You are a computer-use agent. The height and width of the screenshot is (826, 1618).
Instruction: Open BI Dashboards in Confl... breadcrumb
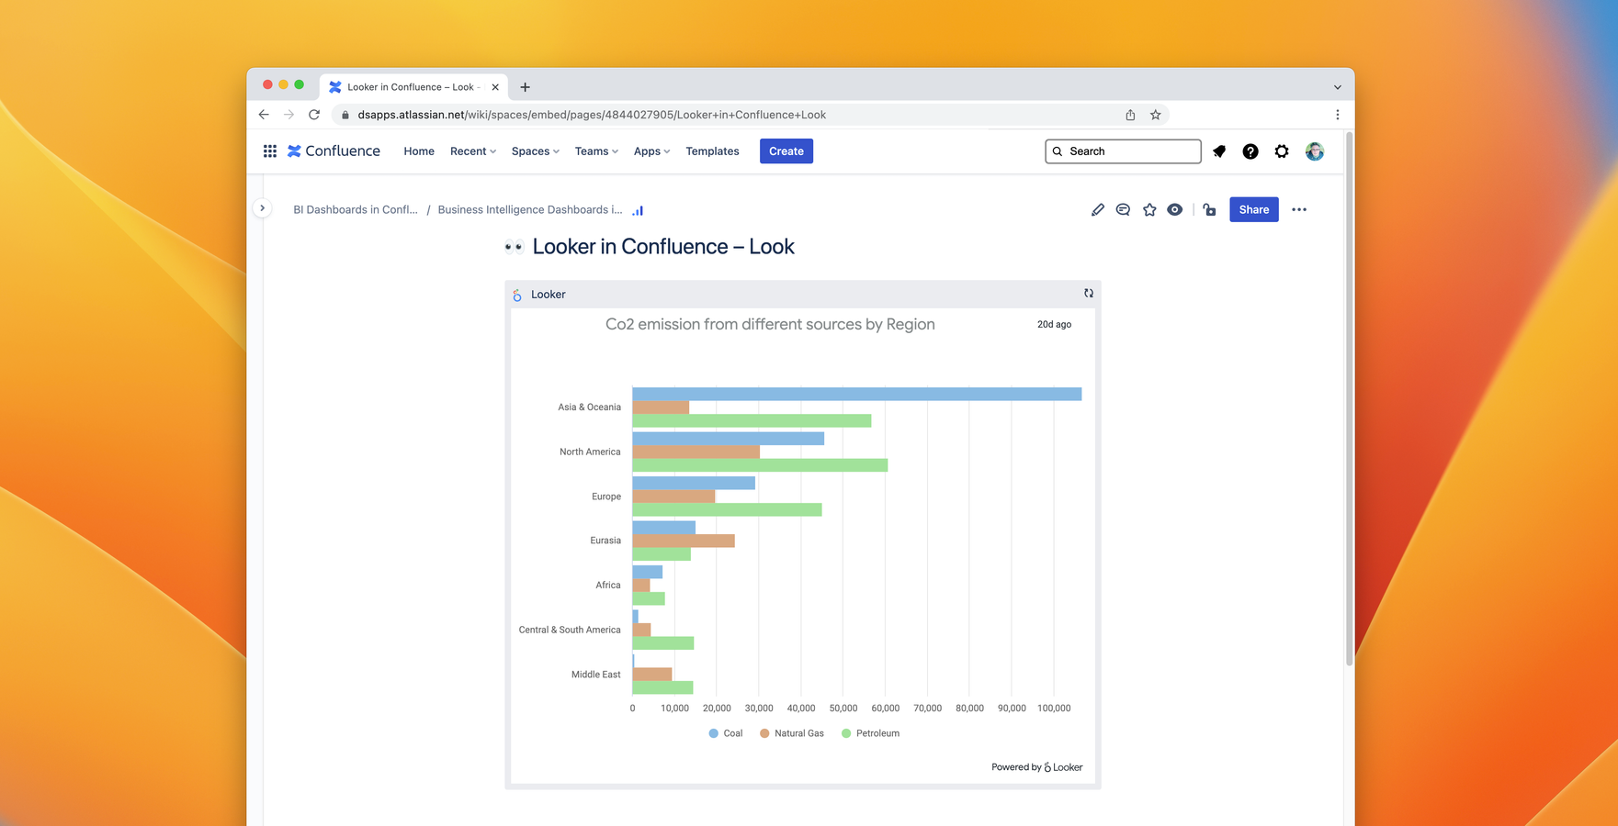click(x=356, y=210)
